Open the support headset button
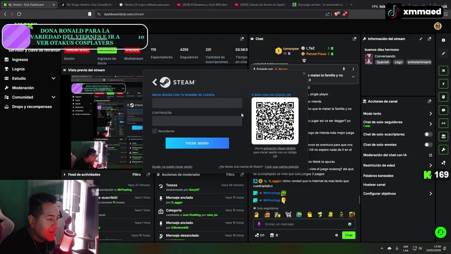 pos(440,232)
